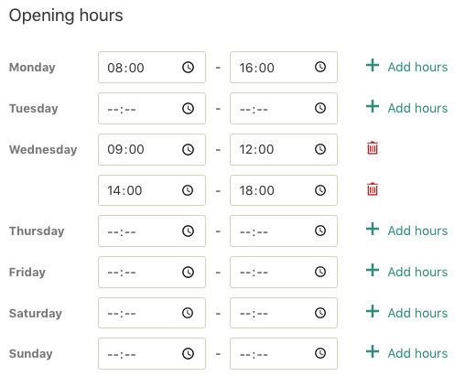Open clock picker for Monday closing time
Screen dimensions: 476x376
point(320,67)
